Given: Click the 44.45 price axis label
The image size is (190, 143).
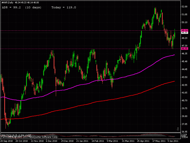Looking at the screenshot, I should (x=185, y=70).
